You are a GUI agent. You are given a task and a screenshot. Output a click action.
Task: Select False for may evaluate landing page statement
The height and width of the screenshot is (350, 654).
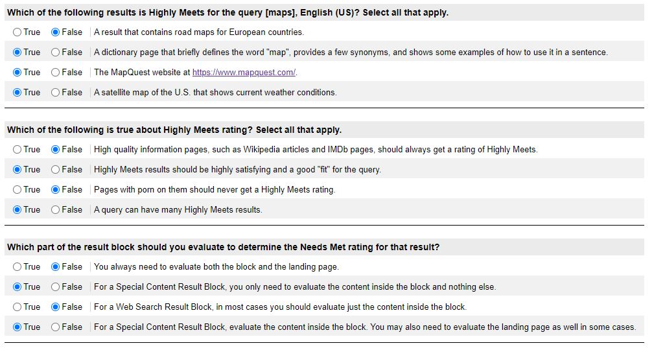[x=56, y=327]
